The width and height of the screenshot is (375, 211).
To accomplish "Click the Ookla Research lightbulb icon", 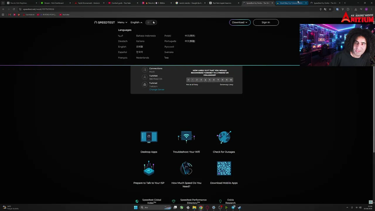I will 220,201.
